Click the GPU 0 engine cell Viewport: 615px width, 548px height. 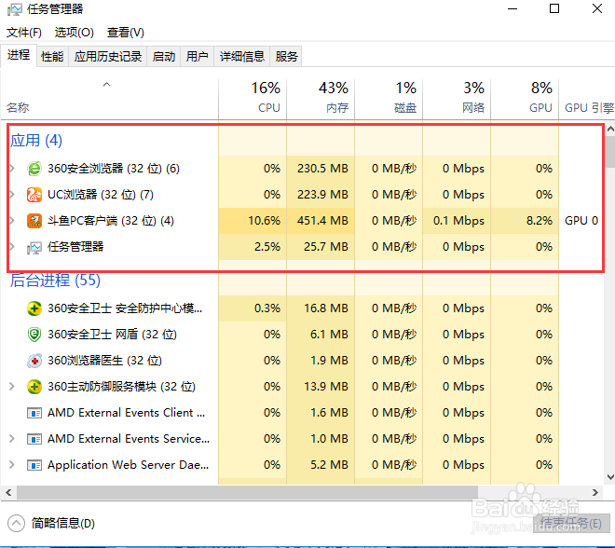pos(581,221)
